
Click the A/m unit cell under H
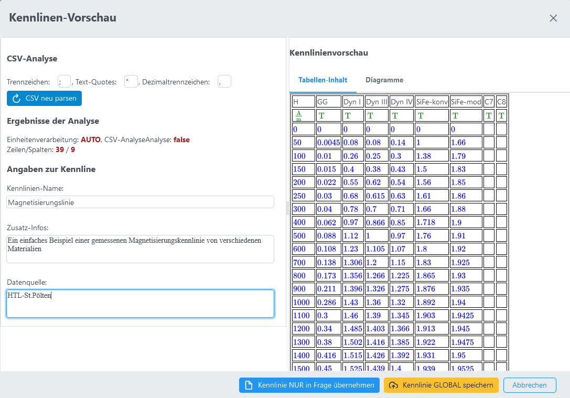click(304, 115)
